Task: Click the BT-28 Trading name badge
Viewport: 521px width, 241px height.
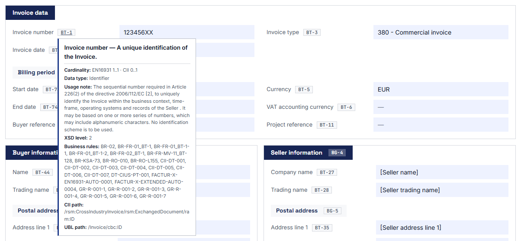Action: 322,190
